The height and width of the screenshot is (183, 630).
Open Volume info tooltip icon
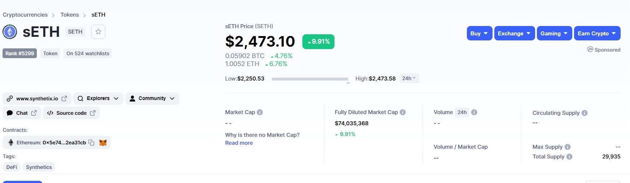coord(474,112)
